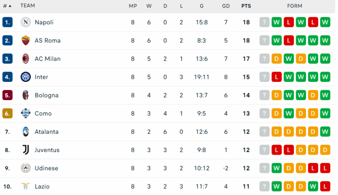Open the Napoli team name link
338x195 pixels.
(44, 22)
